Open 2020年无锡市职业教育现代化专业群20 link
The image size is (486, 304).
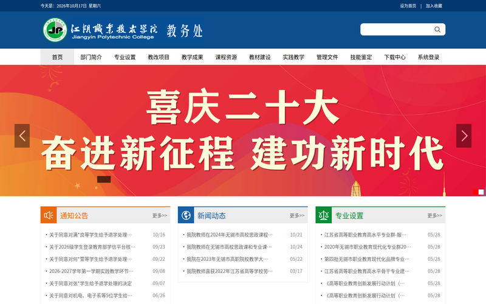368,247
